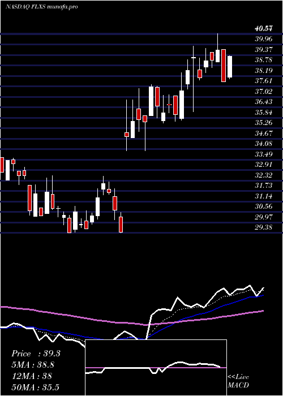Click the 5MA : 38.8 readout
The width and height of the screenshot is (283, 396).
[33, 365]
